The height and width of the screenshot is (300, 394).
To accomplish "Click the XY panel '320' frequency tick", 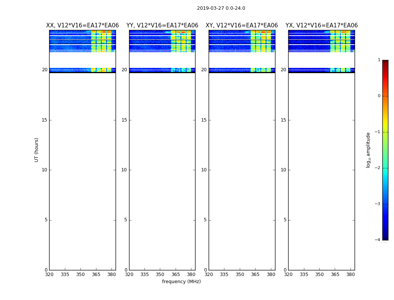I will (x=209, y=274).
